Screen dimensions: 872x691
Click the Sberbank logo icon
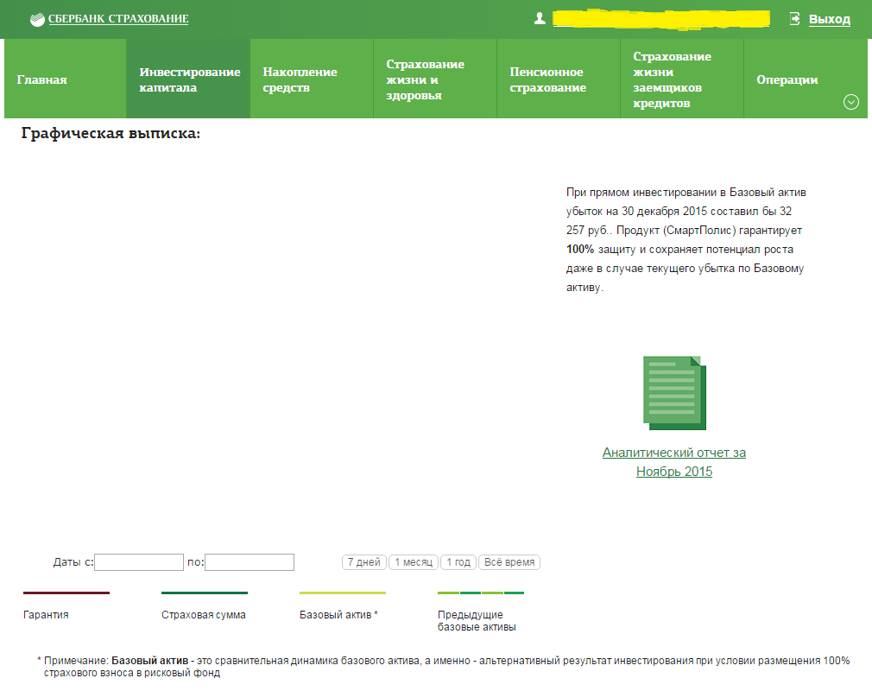pyautogui.click(x=37, y=20)
